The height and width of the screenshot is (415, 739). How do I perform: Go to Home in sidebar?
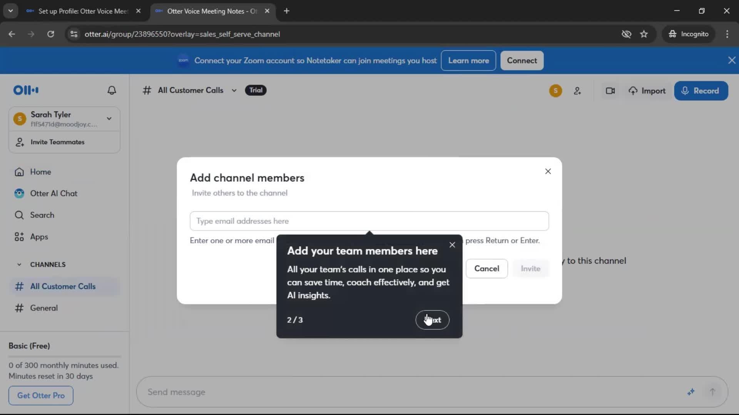(64, 172)
